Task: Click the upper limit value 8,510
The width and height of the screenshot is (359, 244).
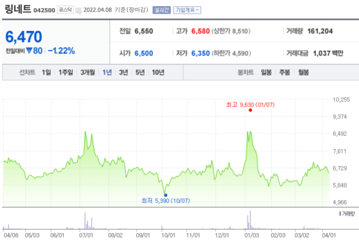Action: 240,31
